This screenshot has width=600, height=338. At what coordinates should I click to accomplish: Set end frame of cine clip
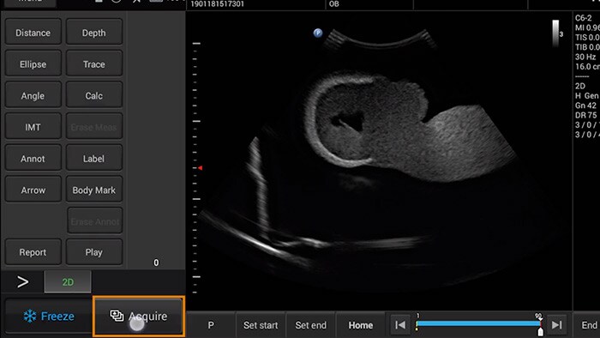pyautogui.click(x=310, y=325)
